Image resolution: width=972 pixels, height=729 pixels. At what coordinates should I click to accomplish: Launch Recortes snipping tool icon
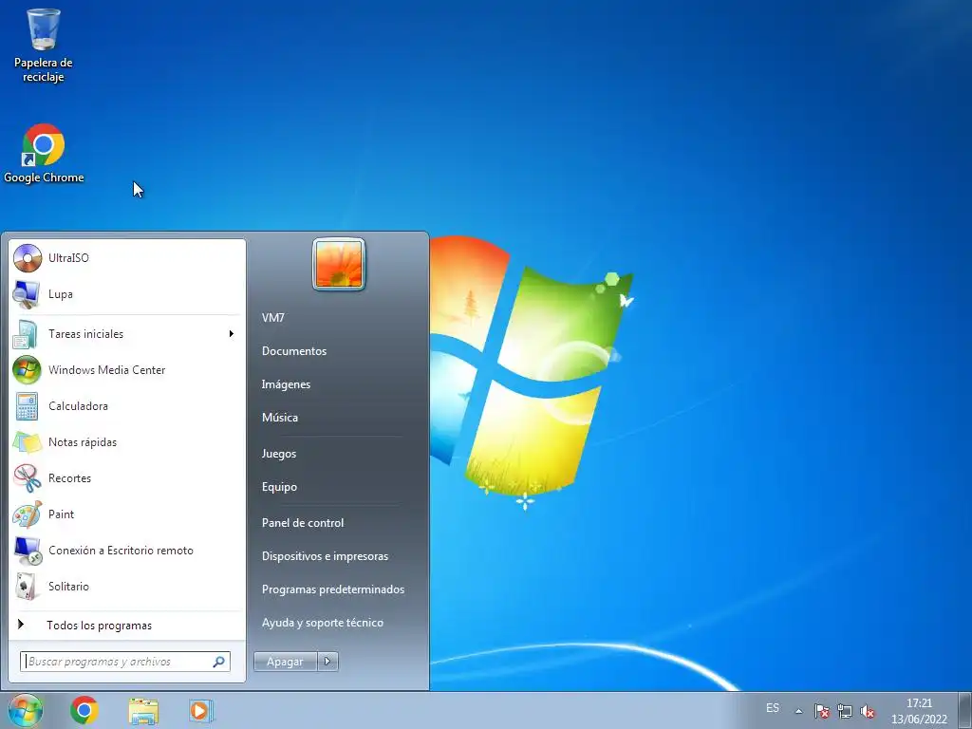(27, 478)
